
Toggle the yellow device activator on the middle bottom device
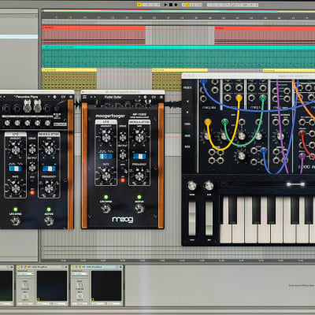[x=19, y=267]
